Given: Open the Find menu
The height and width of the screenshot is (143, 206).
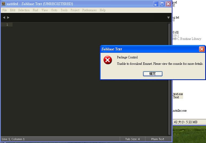Looking at the screenshot, I should click(35, 10).
